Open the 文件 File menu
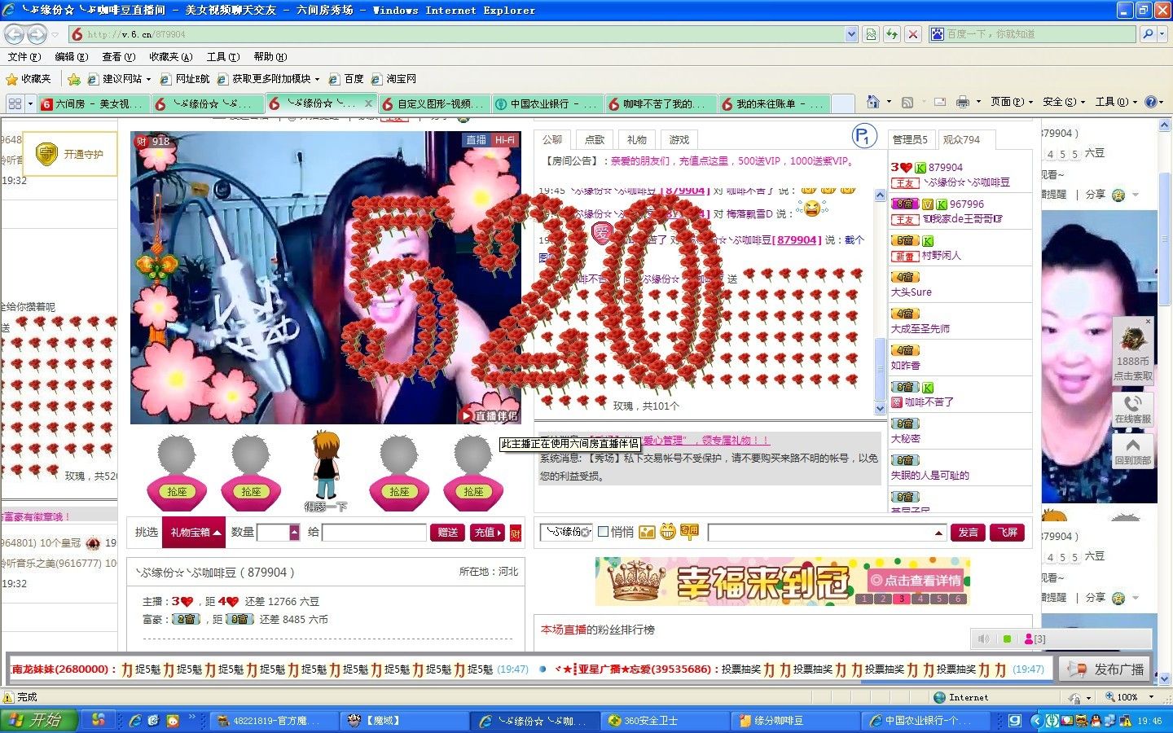This screenshot has width=1173, height=733. pos(24,57)
